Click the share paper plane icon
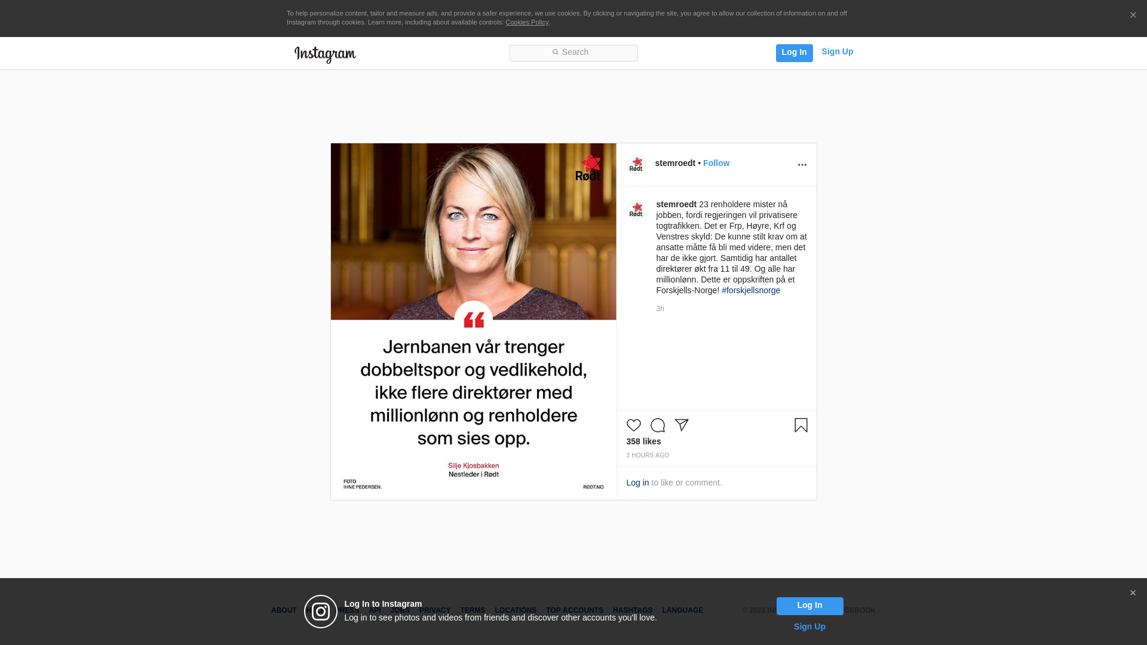This screenshot has height=645, width=1147. tap(682, 425)
